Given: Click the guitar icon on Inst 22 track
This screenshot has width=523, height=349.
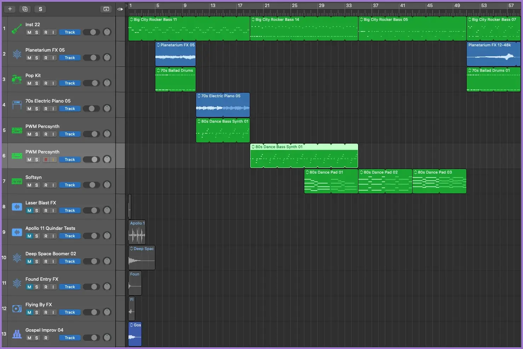Looking at the screenshot, I should coord(17,29).
